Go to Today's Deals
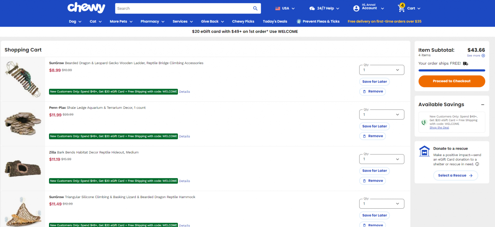This screenshot has height=227, width=495. point(275,22)
